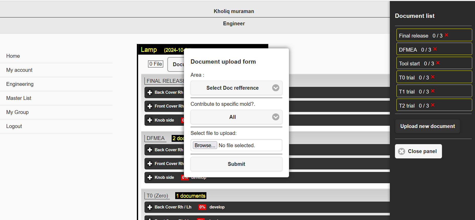The height and width of the screenshot is (220, 475).
Task: Click the red X next to Tool start
Action: pos(438,63)
